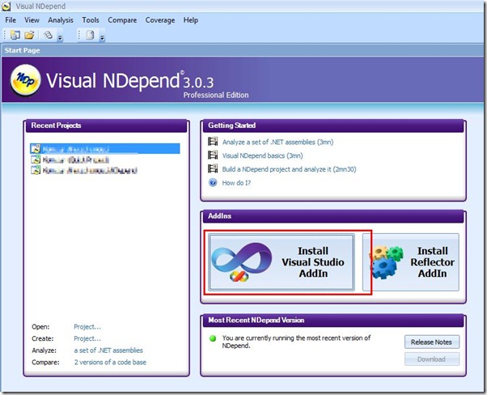
Task: Click the 'Professional Edition' text
Action: 216,95
